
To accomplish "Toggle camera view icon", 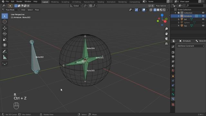I will (166, 39).
